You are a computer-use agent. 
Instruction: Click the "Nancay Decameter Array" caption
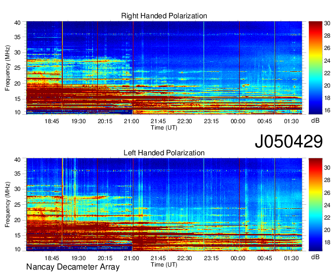(x=73, y=267)
